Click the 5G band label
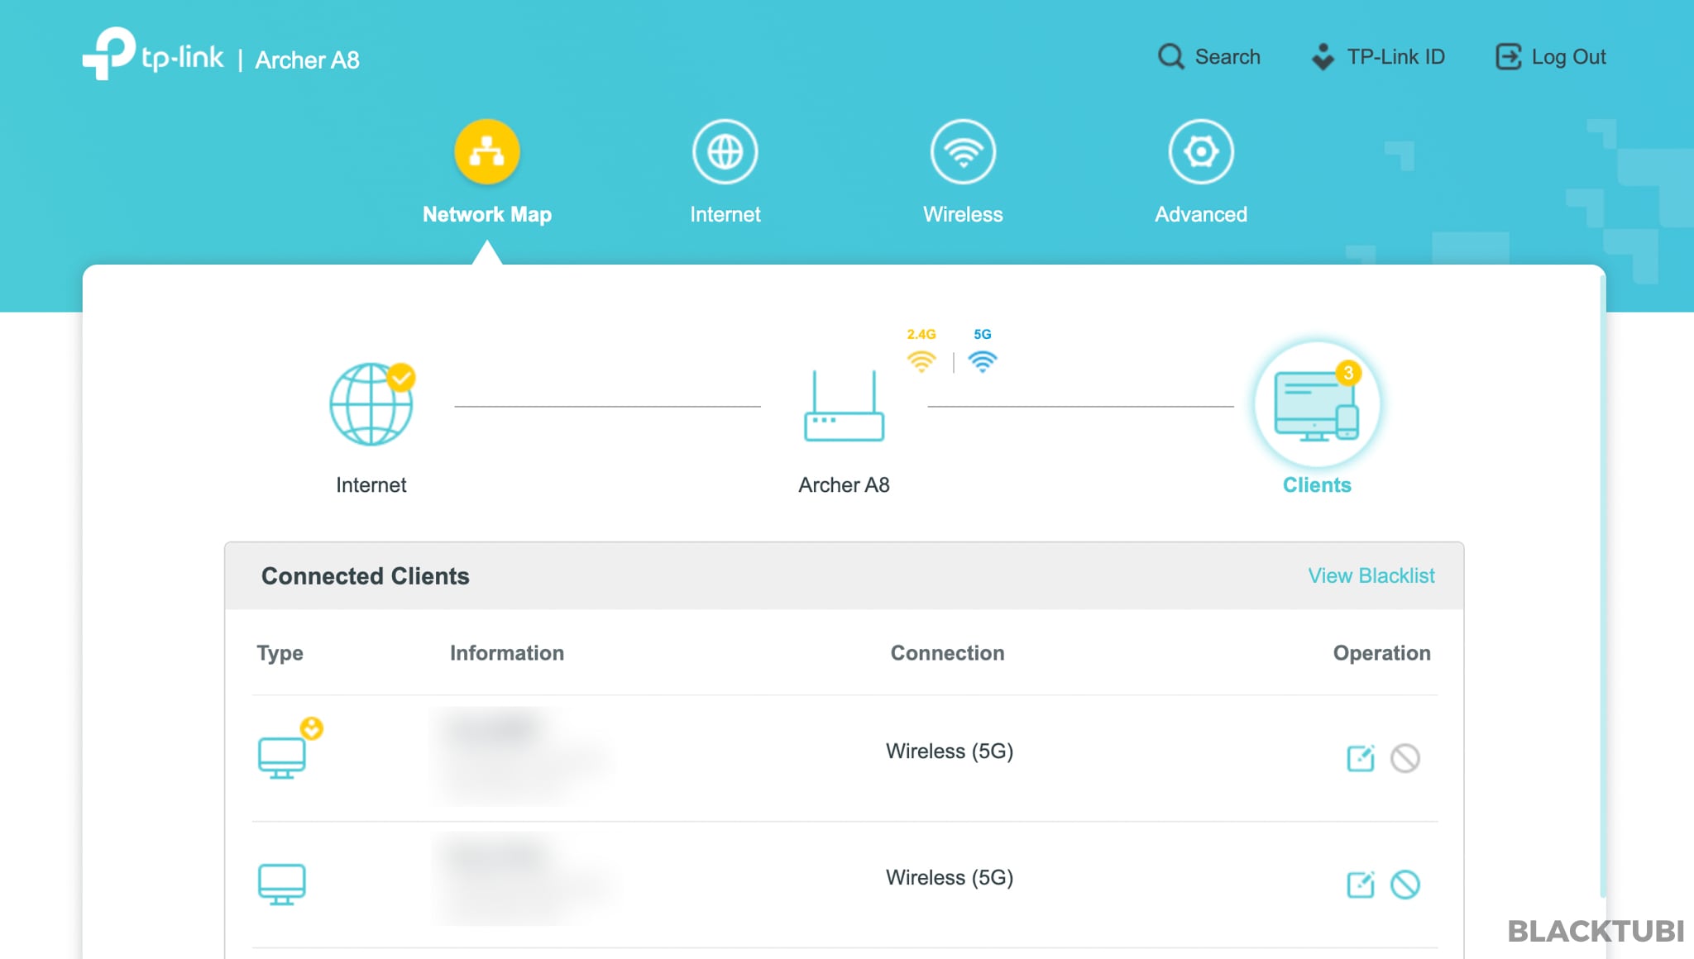1694x959 pixels. click(x=982, y=334)
